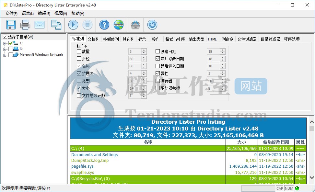Switch to the 程序选项 tab
Screen dimensions: 315x192
point(292,39)
